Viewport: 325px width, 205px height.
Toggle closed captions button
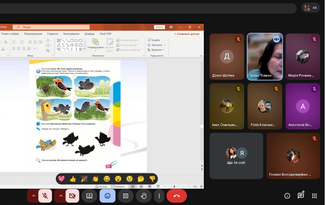click(x=126, y=196)
